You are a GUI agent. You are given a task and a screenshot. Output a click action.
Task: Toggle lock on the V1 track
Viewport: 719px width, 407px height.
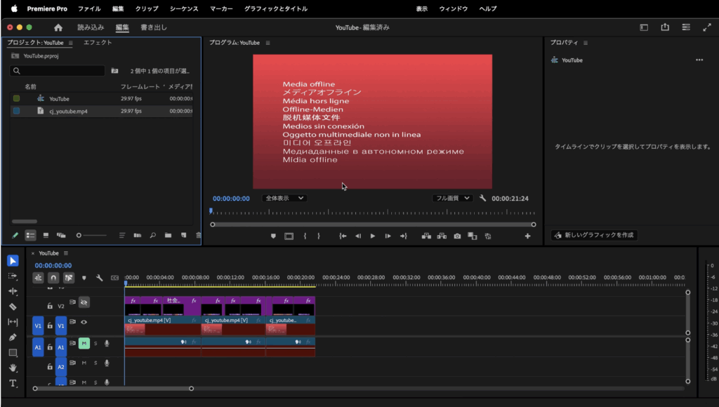(x=50, y=325)
